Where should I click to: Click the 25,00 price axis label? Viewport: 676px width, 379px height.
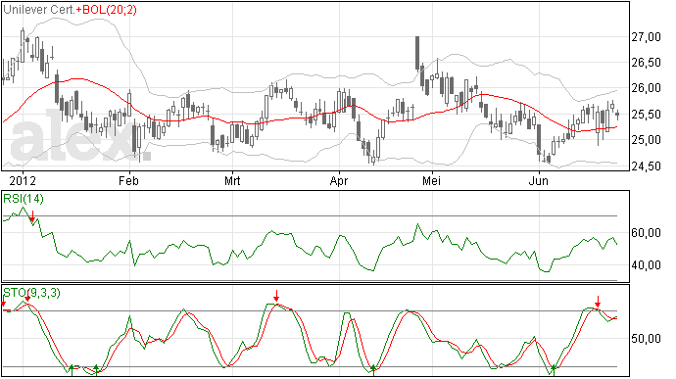[x=646, y=140]
